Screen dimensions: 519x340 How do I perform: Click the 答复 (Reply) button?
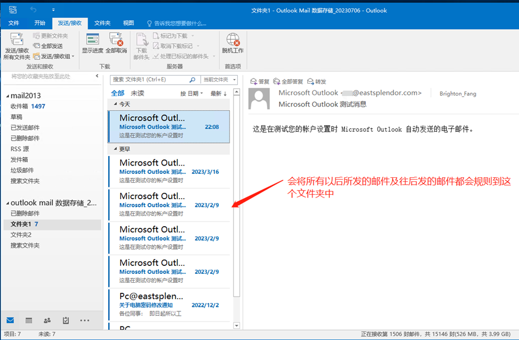[260, 81]
